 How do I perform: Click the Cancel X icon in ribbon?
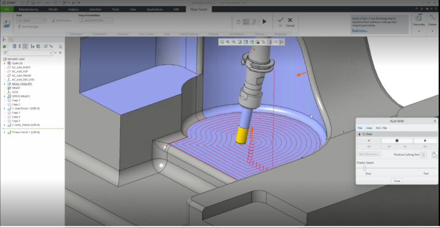click(290, 20)
